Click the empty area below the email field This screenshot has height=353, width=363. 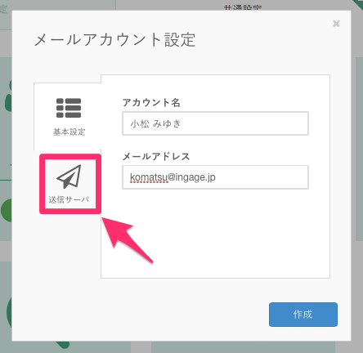click(x=215, y=235)
